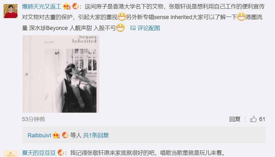Click flame badge beside Ralbbuivt
This screenshot has width=275, height=157.
pos(65,135)
